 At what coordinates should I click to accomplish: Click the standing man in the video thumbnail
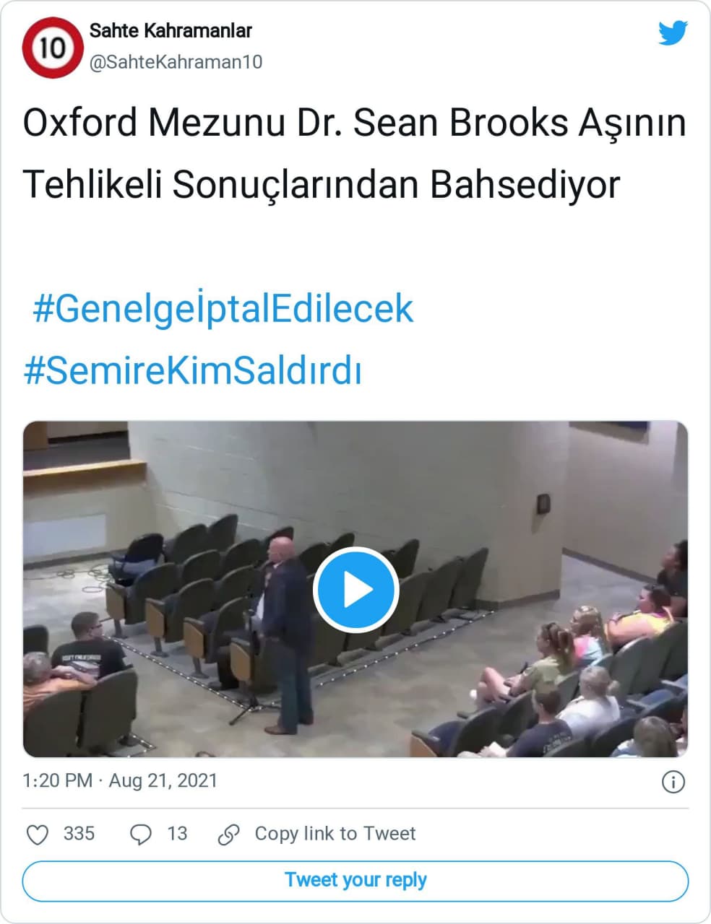pos(286,635)
